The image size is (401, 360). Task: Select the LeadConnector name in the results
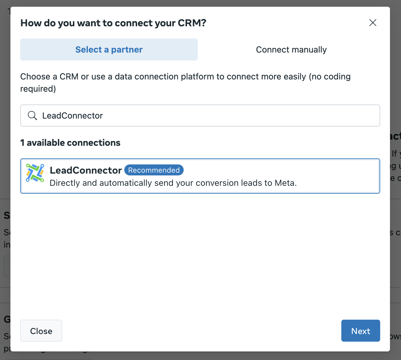tap(86, 170)
